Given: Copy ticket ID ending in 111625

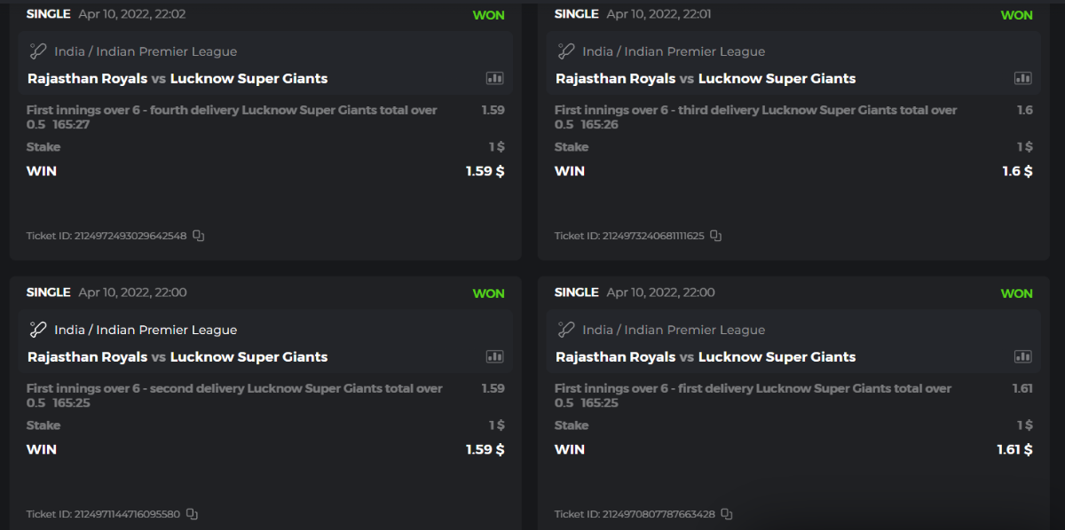Looking at the screenshot, I should point(715,236).
